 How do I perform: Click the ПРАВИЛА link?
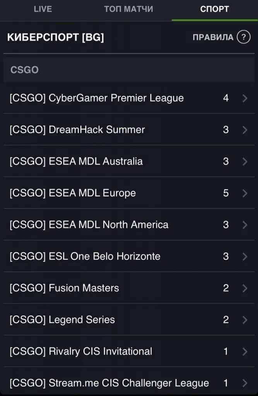click(213, 38)
